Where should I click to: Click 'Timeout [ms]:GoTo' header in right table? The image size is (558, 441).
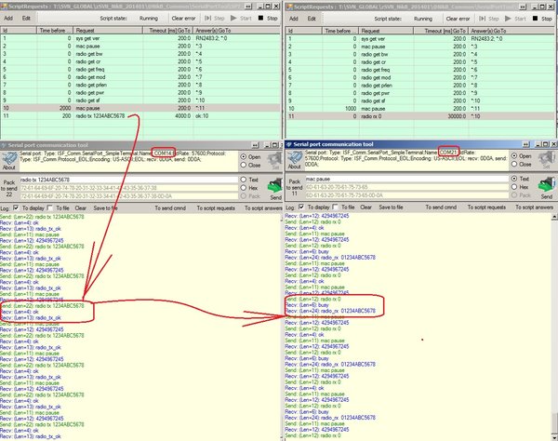(x=441, y=31)
